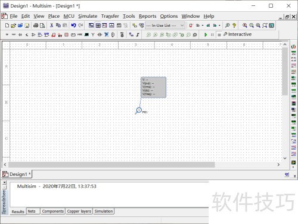Place a source component

[7, 34]
